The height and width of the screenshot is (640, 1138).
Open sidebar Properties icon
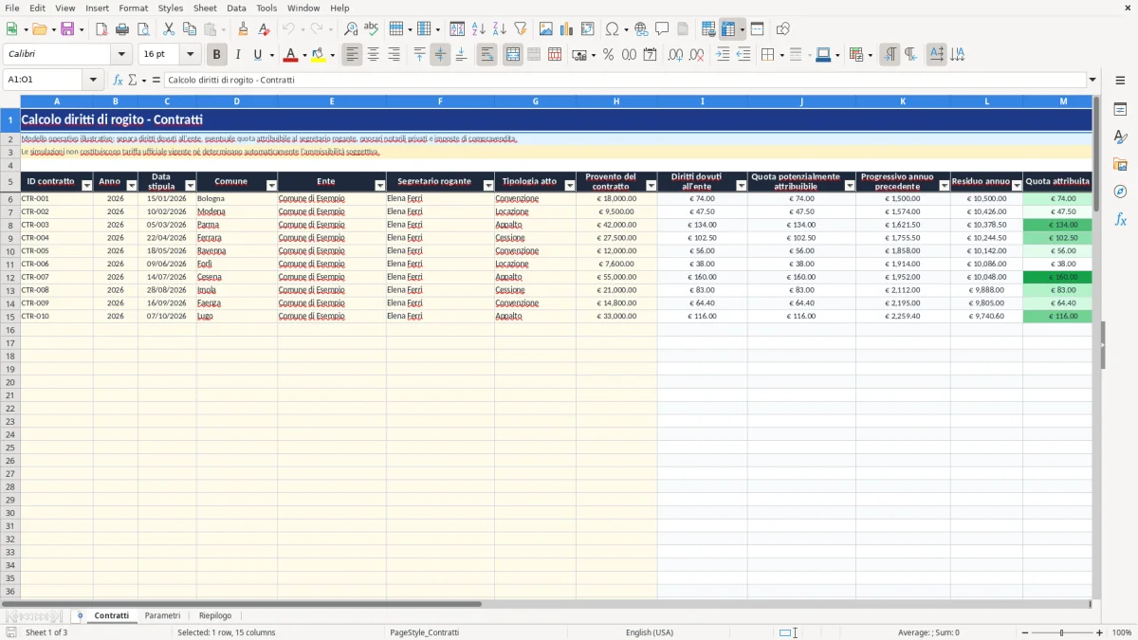[x=1120, y=109]
